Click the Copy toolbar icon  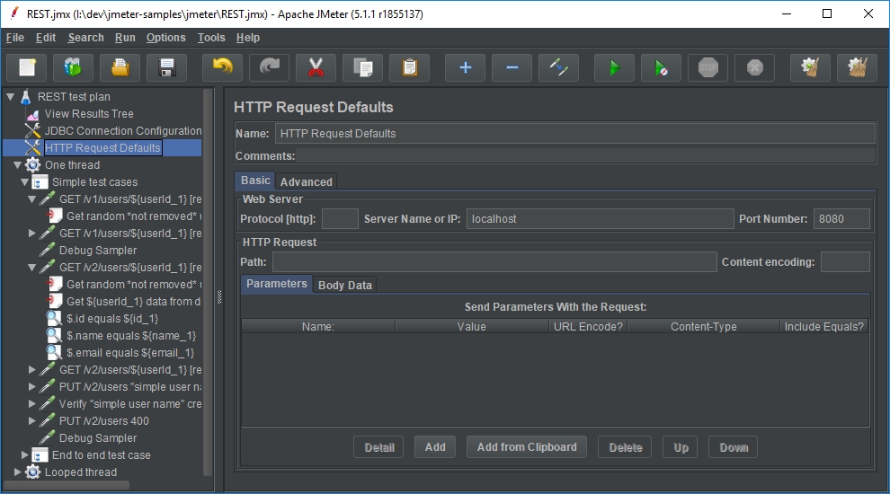[x=362, y=68]
